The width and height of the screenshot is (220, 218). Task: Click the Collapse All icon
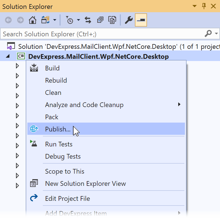tap(100, 20)
